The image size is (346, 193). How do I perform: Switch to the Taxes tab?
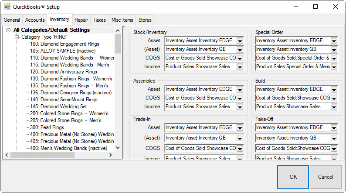99,20
